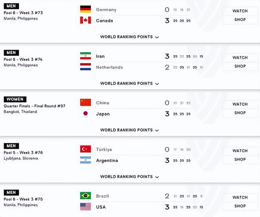260x217 pixels.
Task: Click the Japan flag icon
Action: tap(85, 114)
